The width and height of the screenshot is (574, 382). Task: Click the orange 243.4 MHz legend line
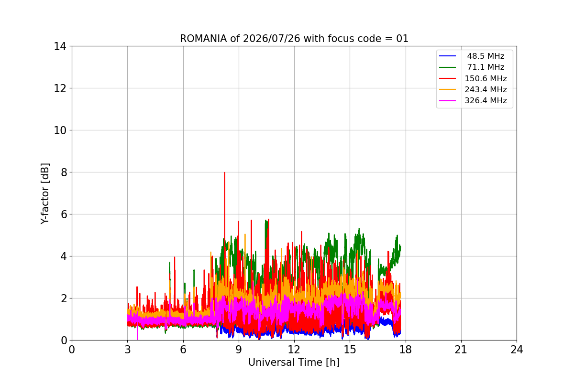point(448,89)
